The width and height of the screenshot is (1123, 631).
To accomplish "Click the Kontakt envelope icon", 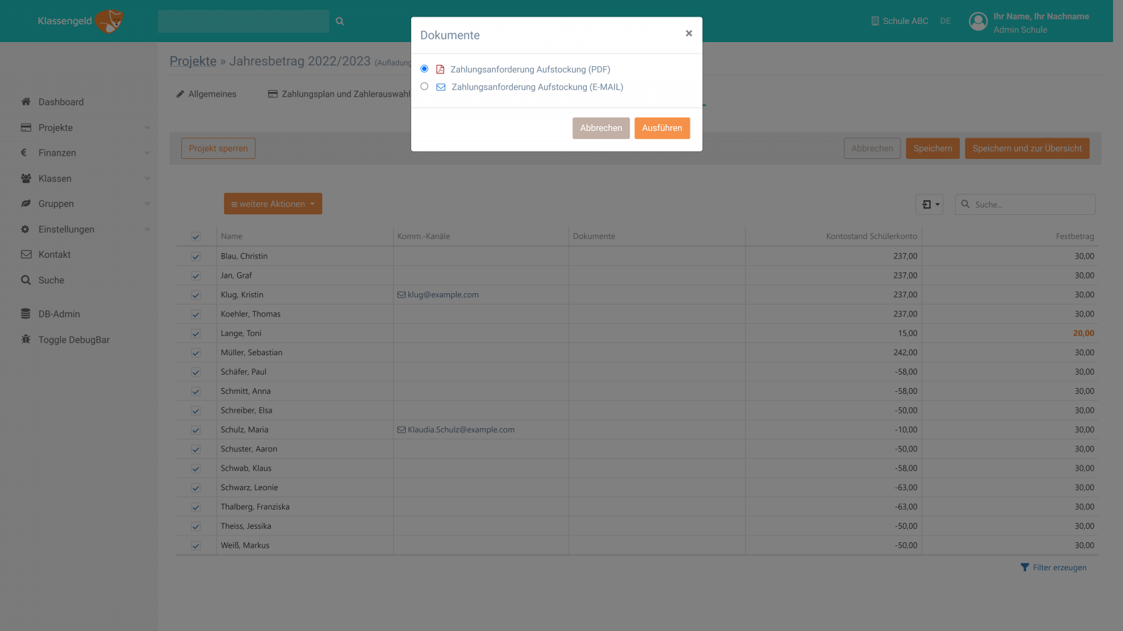I will [x=26, y=254].
